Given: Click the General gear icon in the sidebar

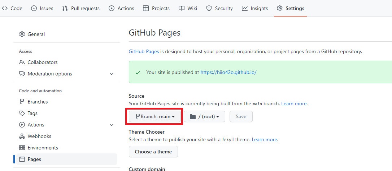Looking at the screenshot, I should [22, 34].
